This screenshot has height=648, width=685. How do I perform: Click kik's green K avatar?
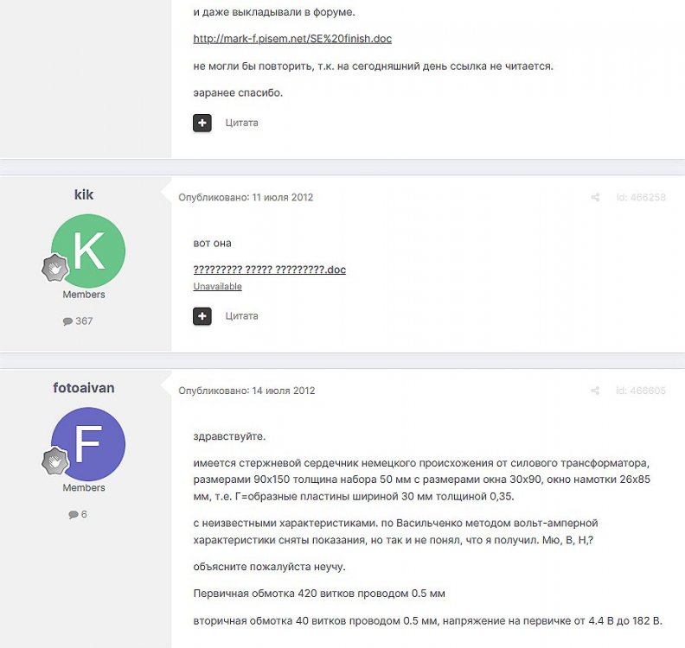[x=88, y=251]
